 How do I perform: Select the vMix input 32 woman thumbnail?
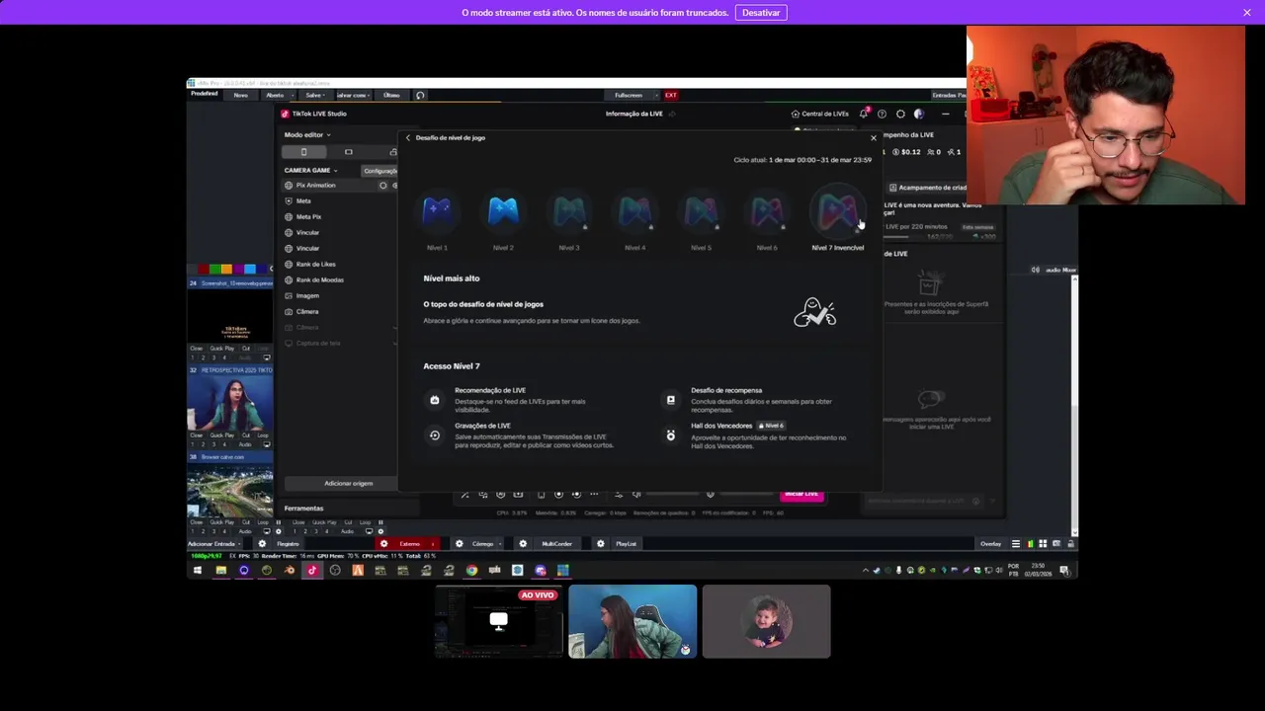(230, 402)
